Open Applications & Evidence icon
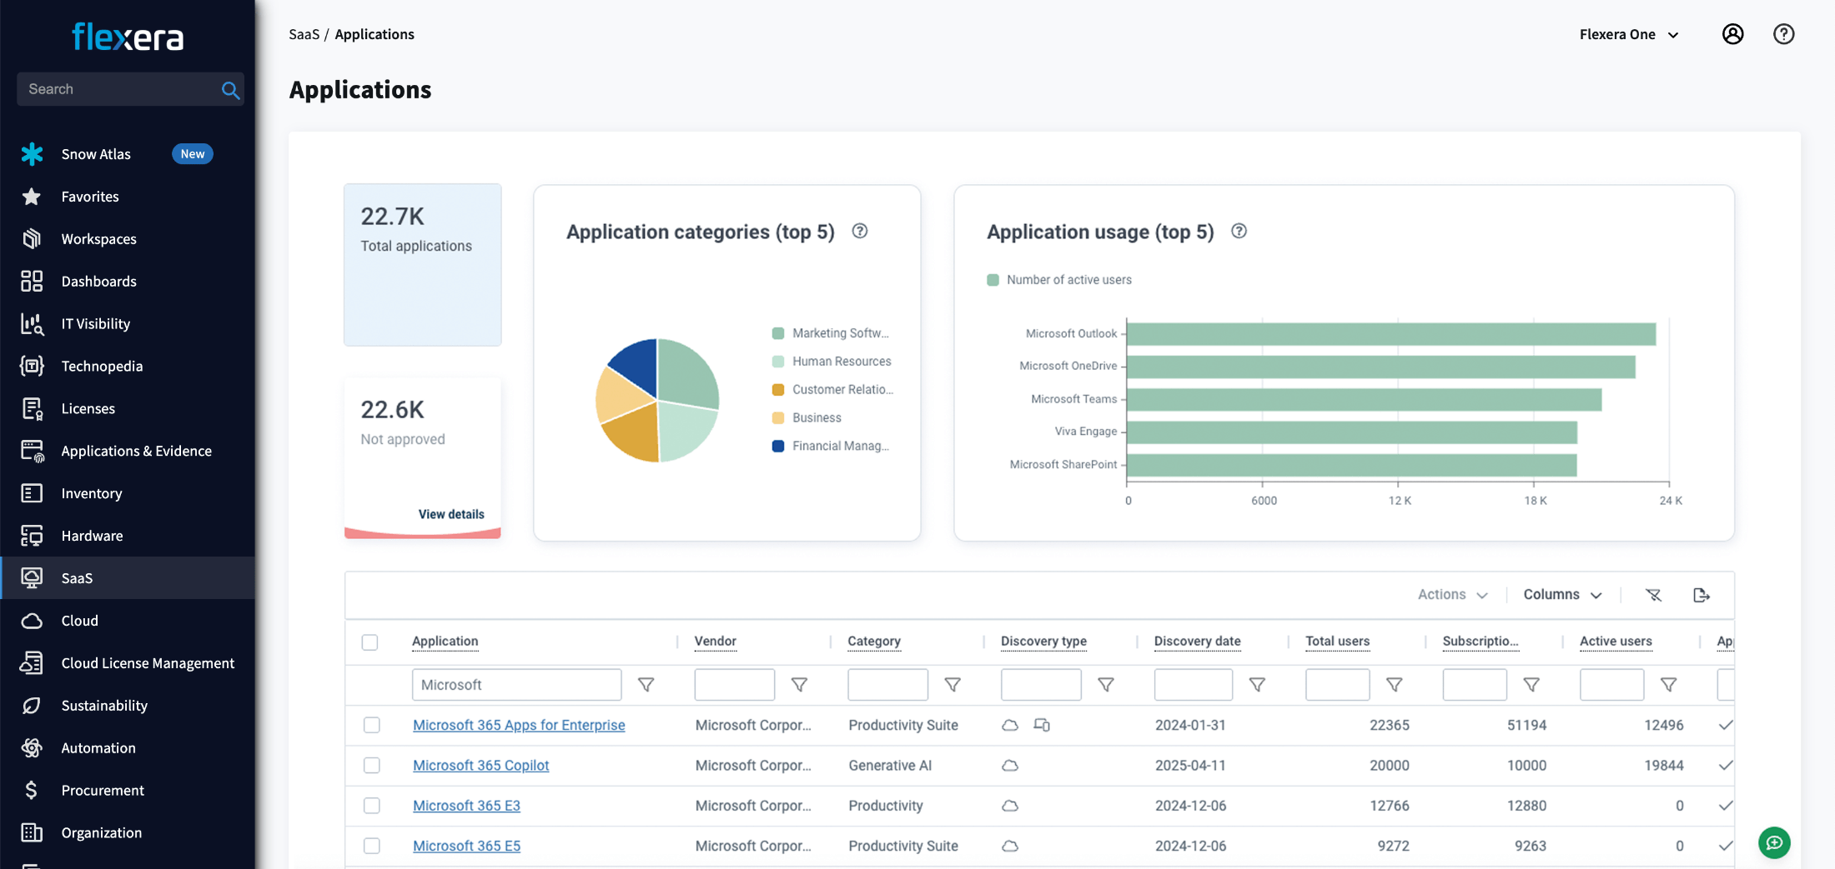This screenshot has height=869, width=1835. coord(32,452)
